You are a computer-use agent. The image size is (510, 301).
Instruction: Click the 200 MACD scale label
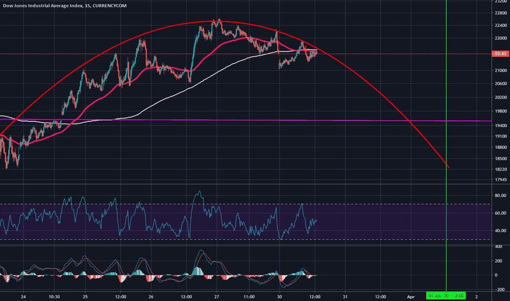coord(499,261)
